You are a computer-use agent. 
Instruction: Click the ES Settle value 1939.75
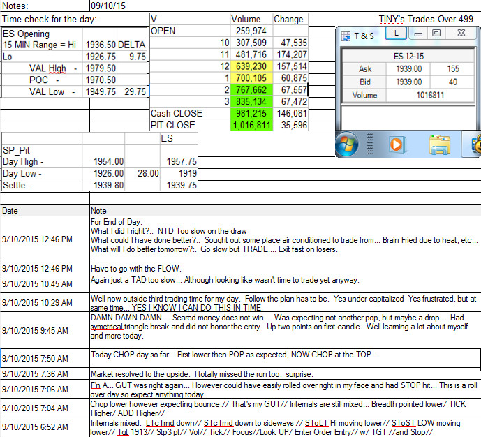click(179, 185)
